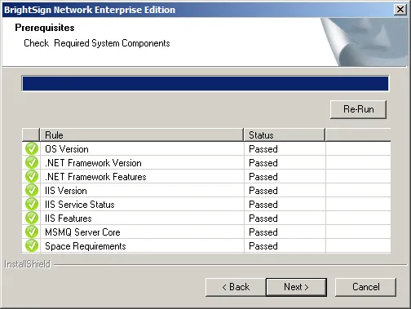411x309 pixels.
Task: Click the check icon for Space Requirements
Action: click(32, 246)
